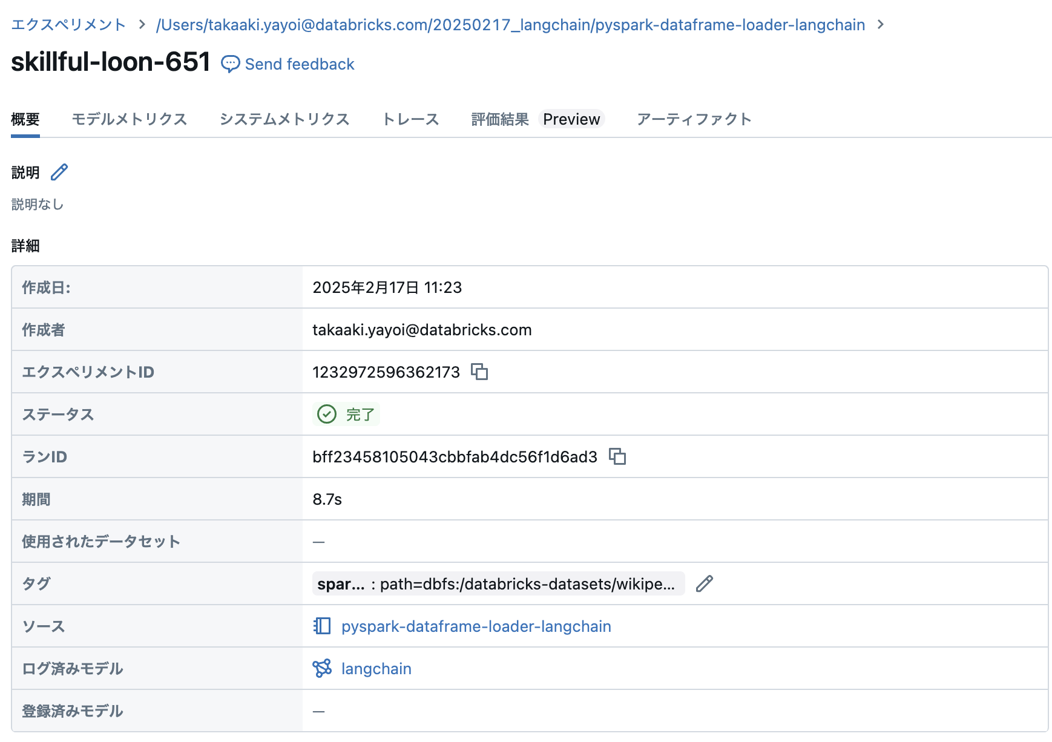Click the notebook icon beside the ソース link
Viewport: 1052px width, 742px height.
321,626
